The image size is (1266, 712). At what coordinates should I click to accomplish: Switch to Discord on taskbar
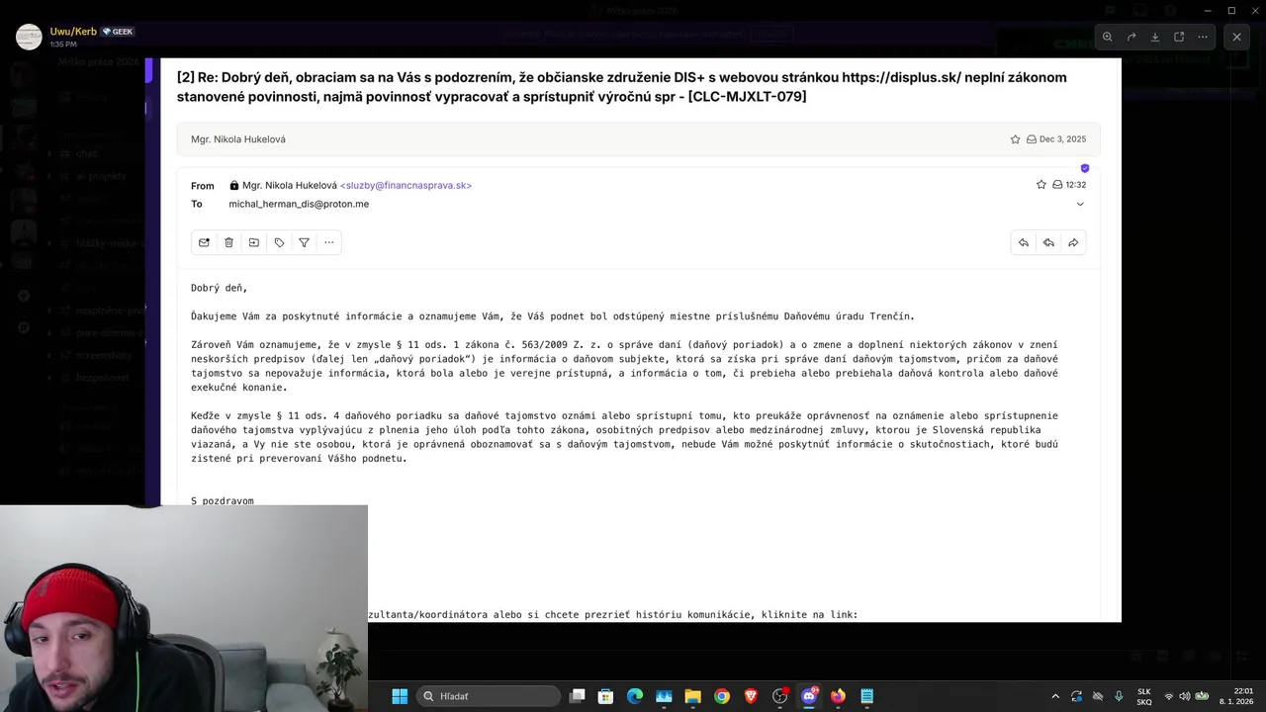click(x=809, y=696)
